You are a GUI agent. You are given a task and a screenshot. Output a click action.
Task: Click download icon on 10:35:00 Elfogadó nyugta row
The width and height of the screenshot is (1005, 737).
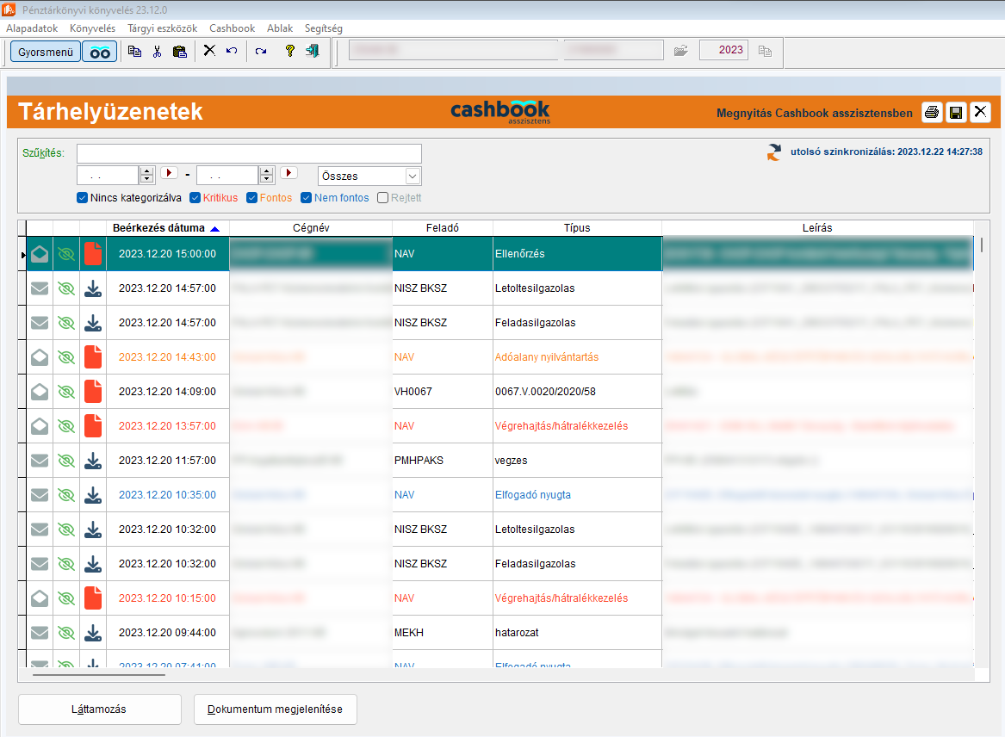(93, 495)
